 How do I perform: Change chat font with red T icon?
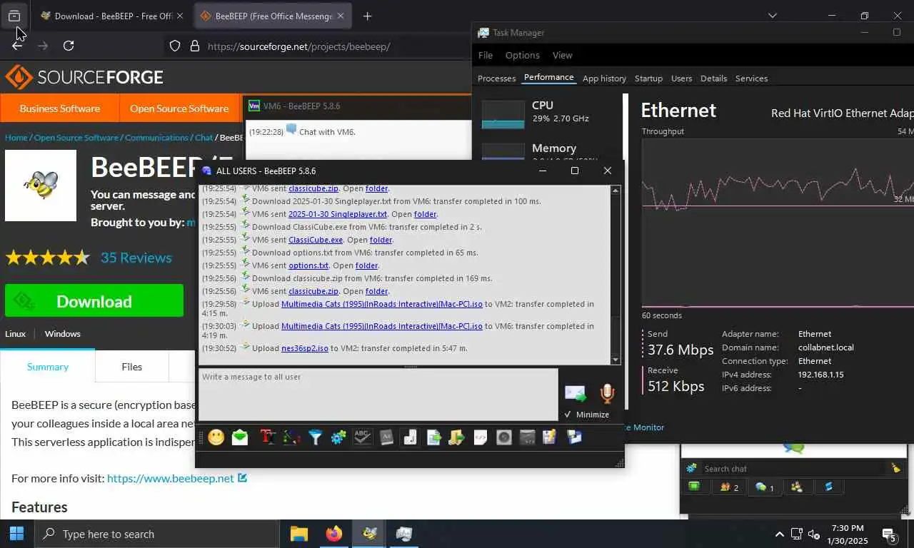pos(268,437)
